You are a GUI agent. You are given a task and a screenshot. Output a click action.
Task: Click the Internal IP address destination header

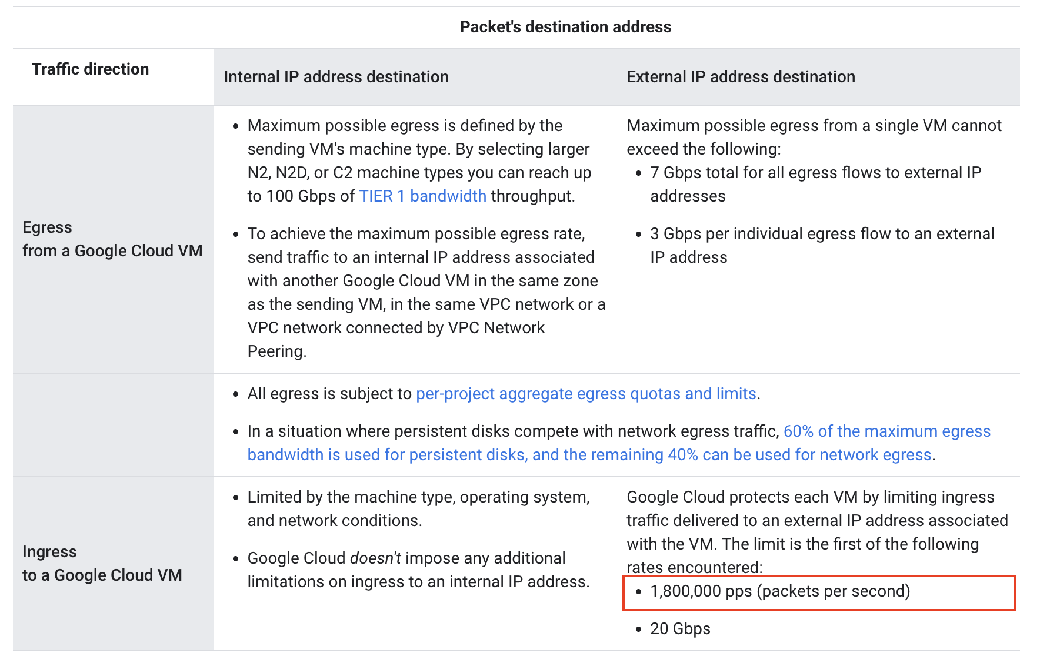336,76
